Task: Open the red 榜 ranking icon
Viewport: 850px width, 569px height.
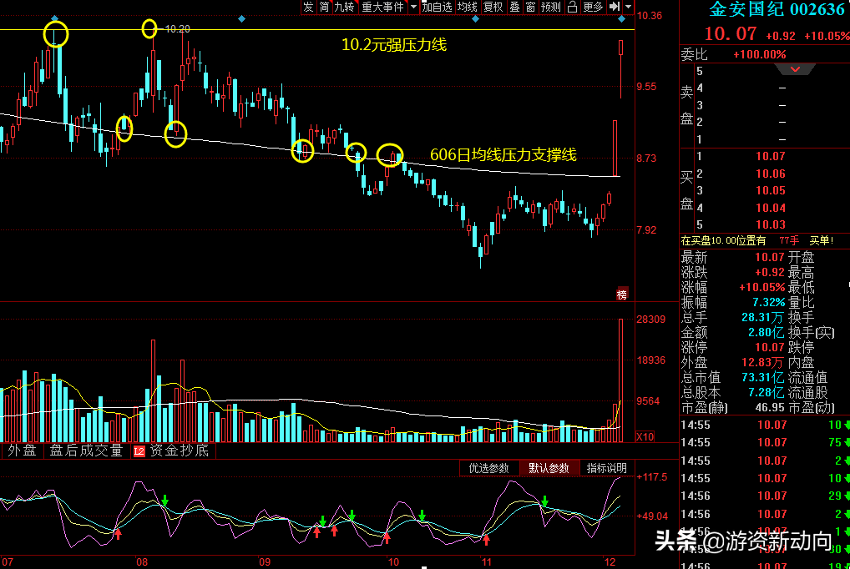Action: click(x=622, y=295)
